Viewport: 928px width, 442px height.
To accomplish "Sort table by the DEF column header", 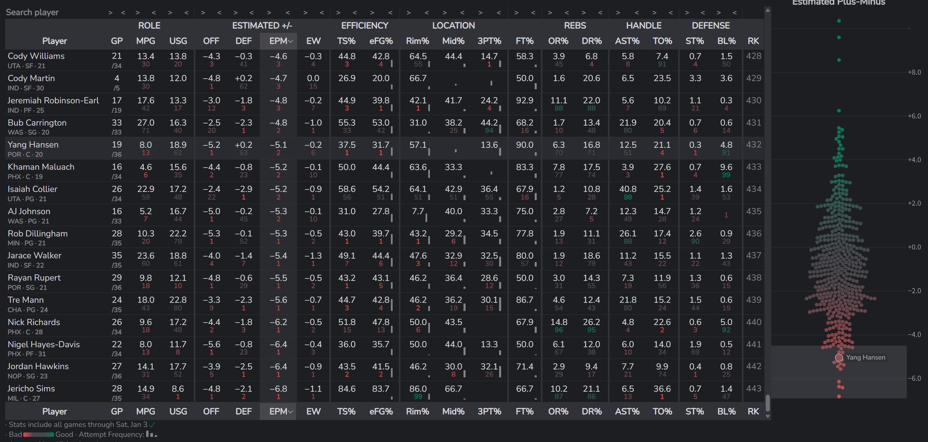I will pos(243,41).
